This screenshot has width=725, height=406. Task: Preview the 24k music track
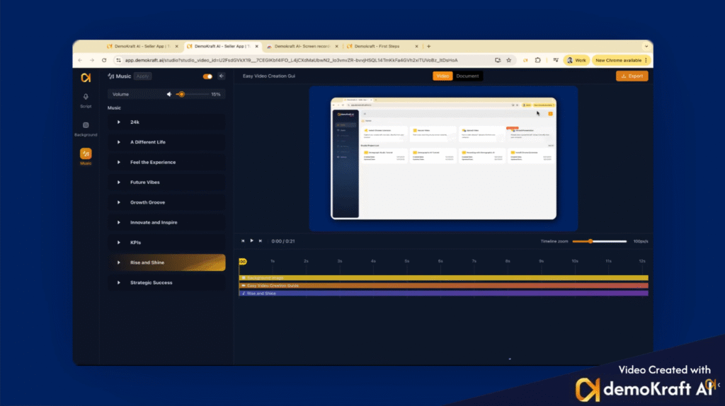119,122
